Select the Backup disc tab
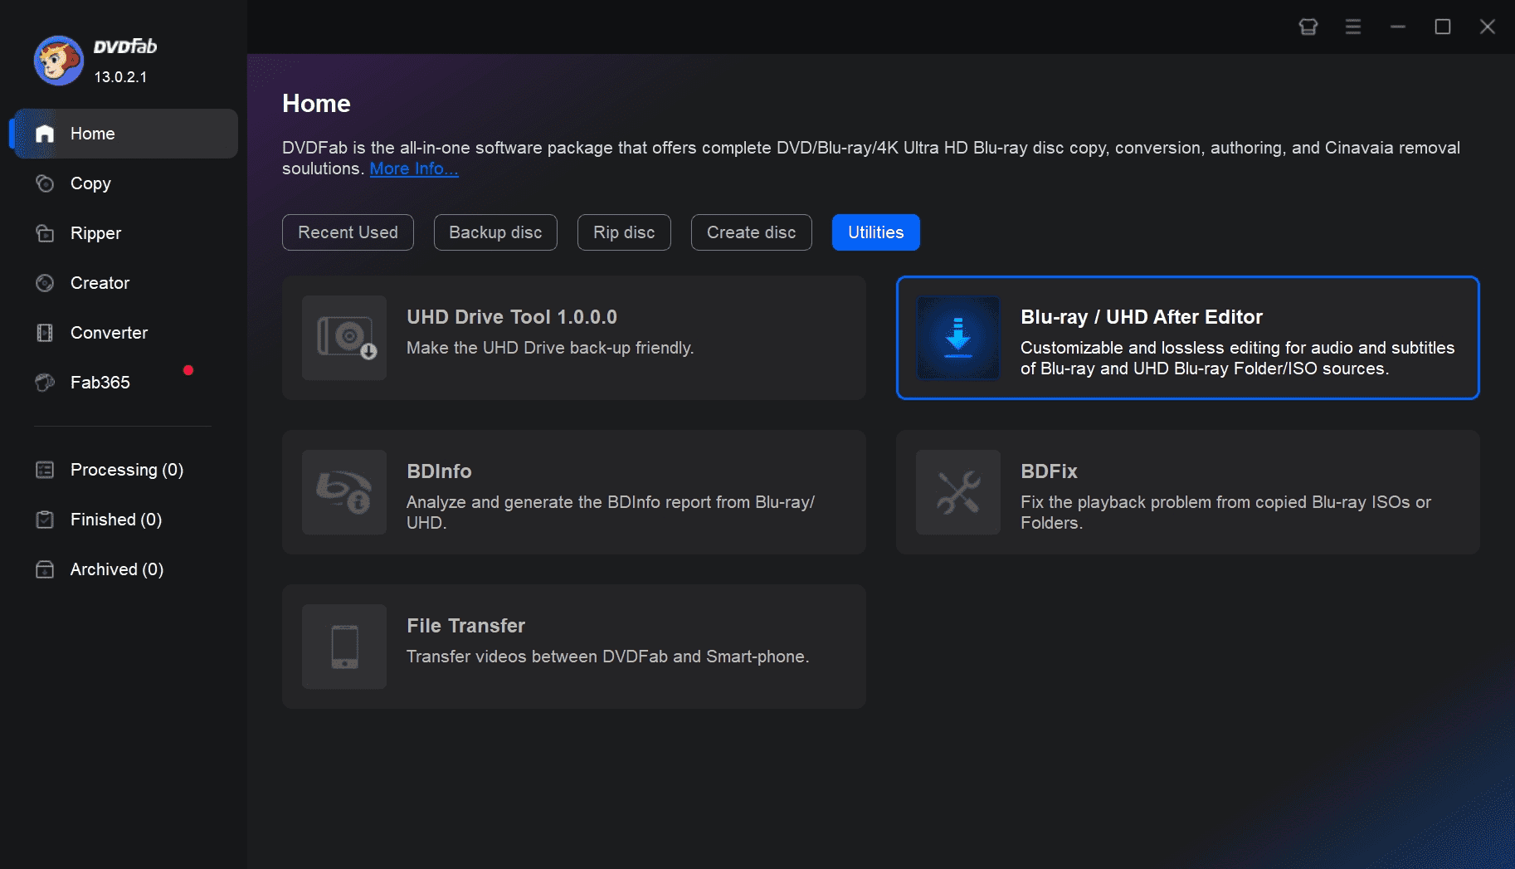 click(x=495, y=232)
